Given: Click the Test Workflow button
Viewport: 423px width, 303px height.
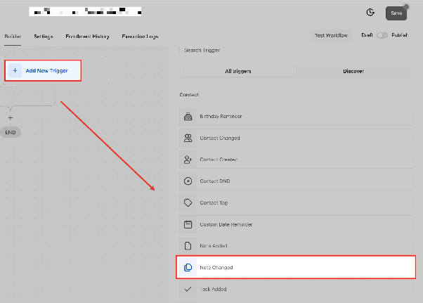Looking at the screenshot, I should coord(331,35).
